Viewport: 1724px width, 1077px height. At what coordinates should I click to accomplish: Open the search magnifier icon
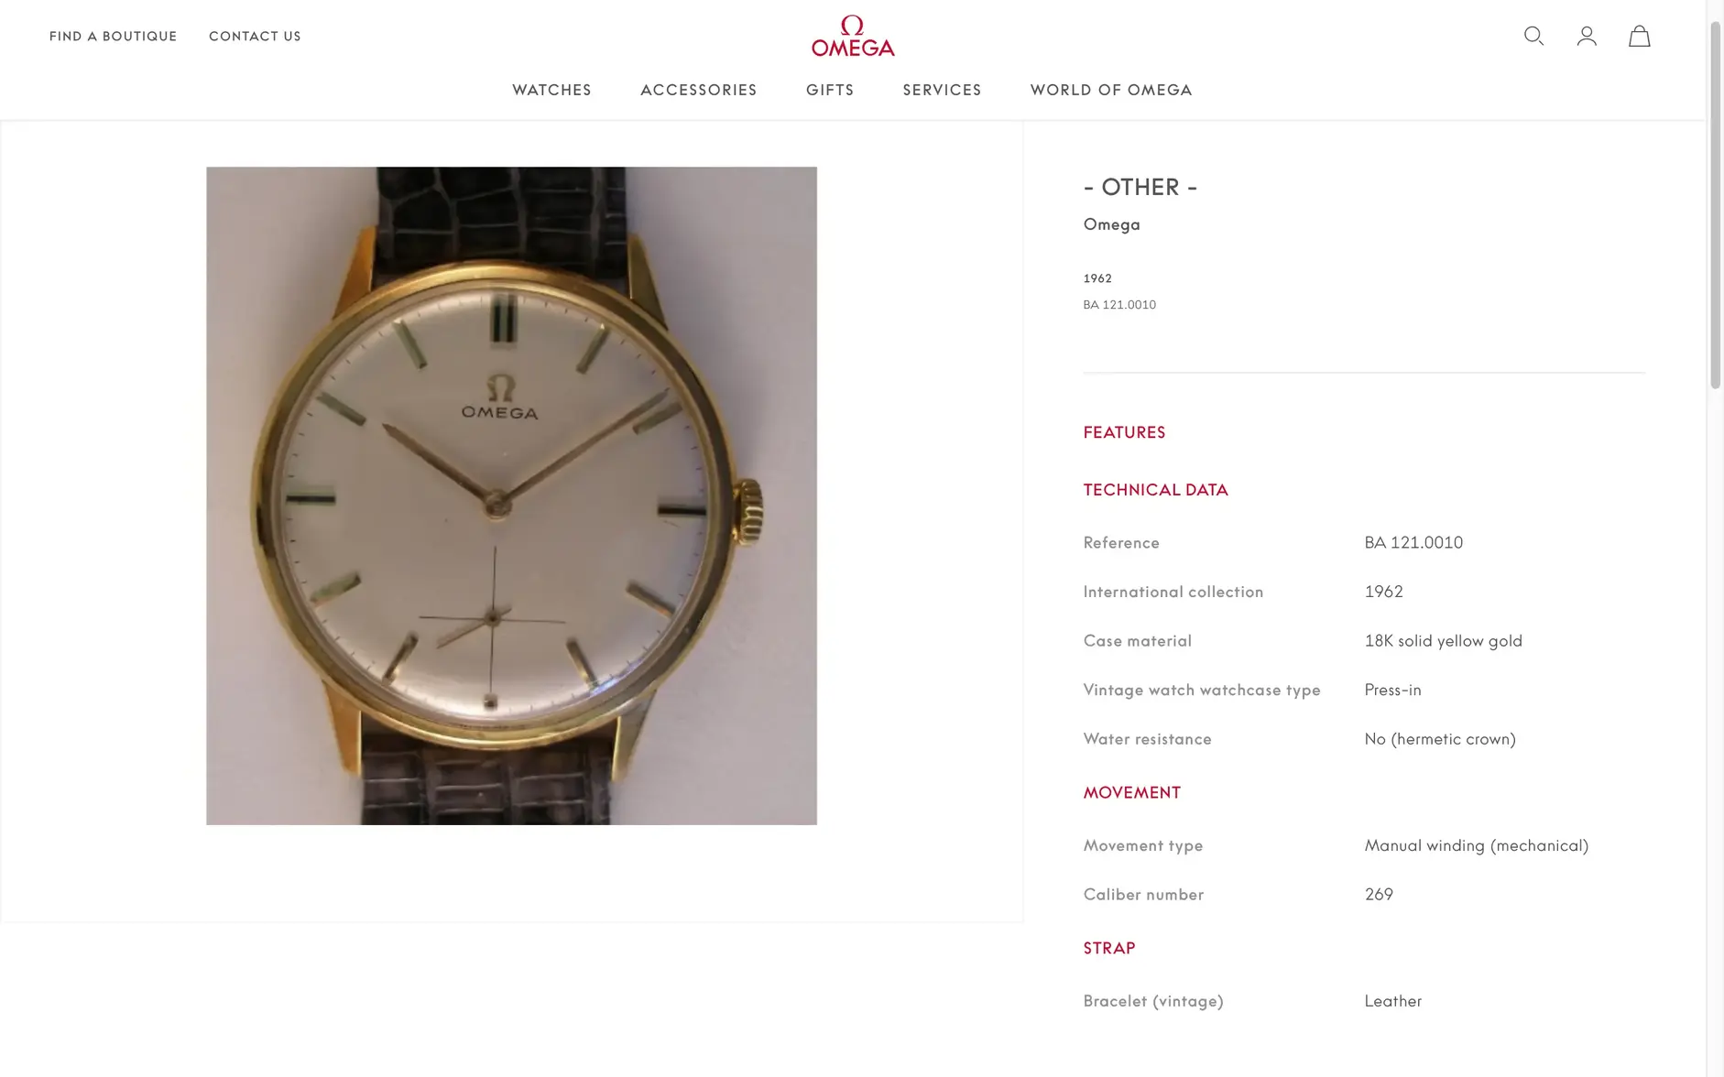[x=1533, y=36]
